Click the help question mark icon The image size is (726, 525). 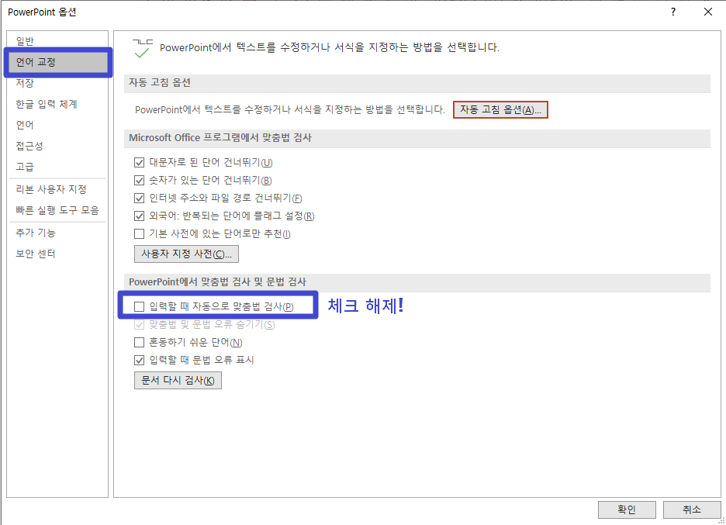[673, 12]
